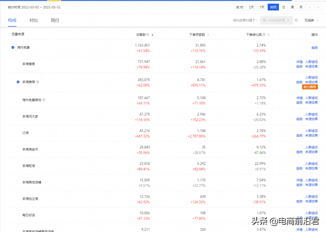Sort by 访客数 using the arrow icon

tap(153, 35)
